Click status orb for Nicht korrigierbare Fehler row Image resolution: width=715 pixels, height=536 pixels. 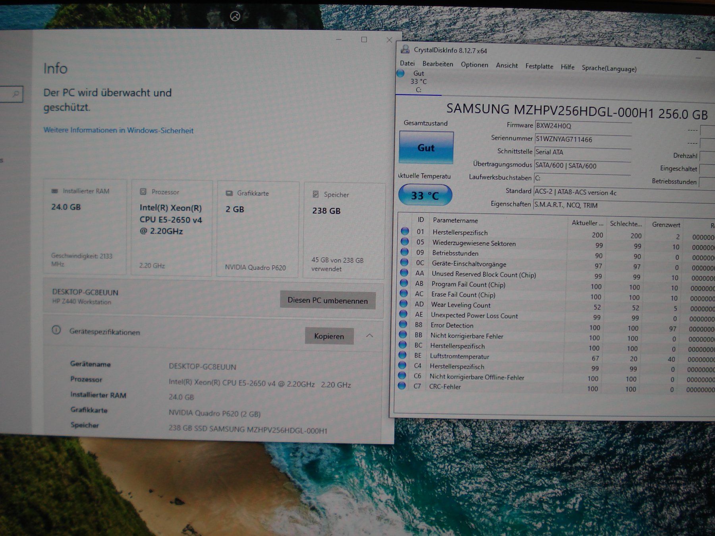403,334
